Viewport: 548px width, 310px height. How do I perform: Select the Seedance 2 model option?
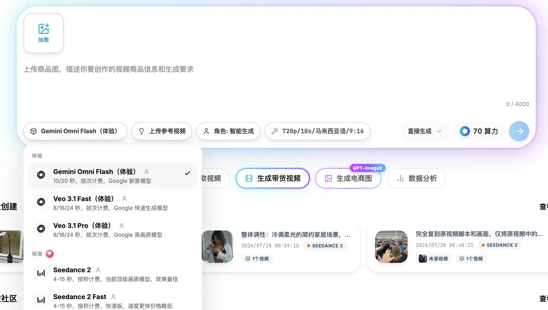coord(112,274)
